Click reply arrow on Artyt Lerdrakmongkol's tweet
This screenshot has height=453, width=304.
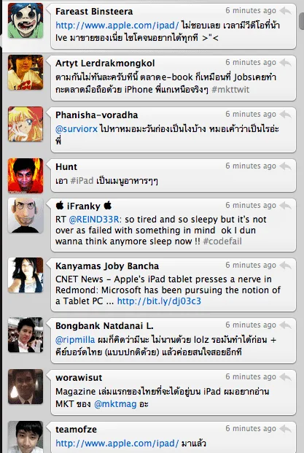pos(285,63)
